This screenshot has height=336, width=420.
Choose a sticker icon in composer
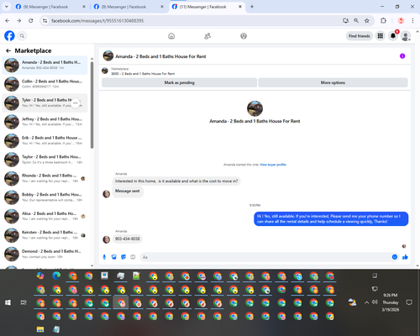123,257
